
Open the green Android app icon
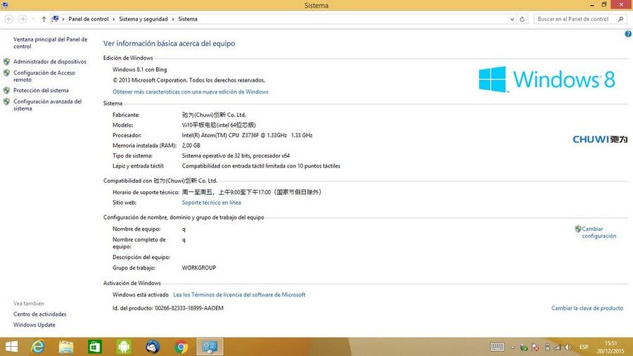[x=124, y=347]
